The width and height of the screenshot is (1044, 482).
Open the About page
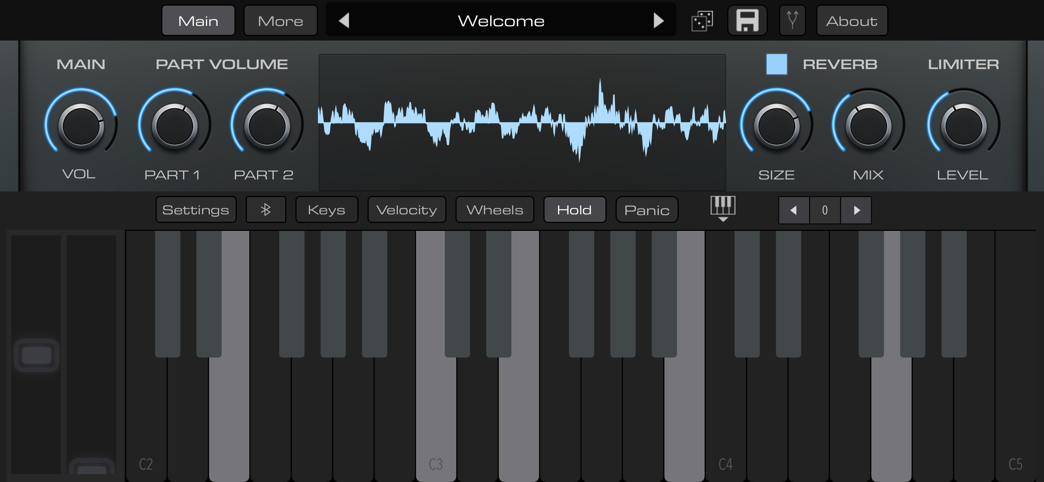[852, 21]
